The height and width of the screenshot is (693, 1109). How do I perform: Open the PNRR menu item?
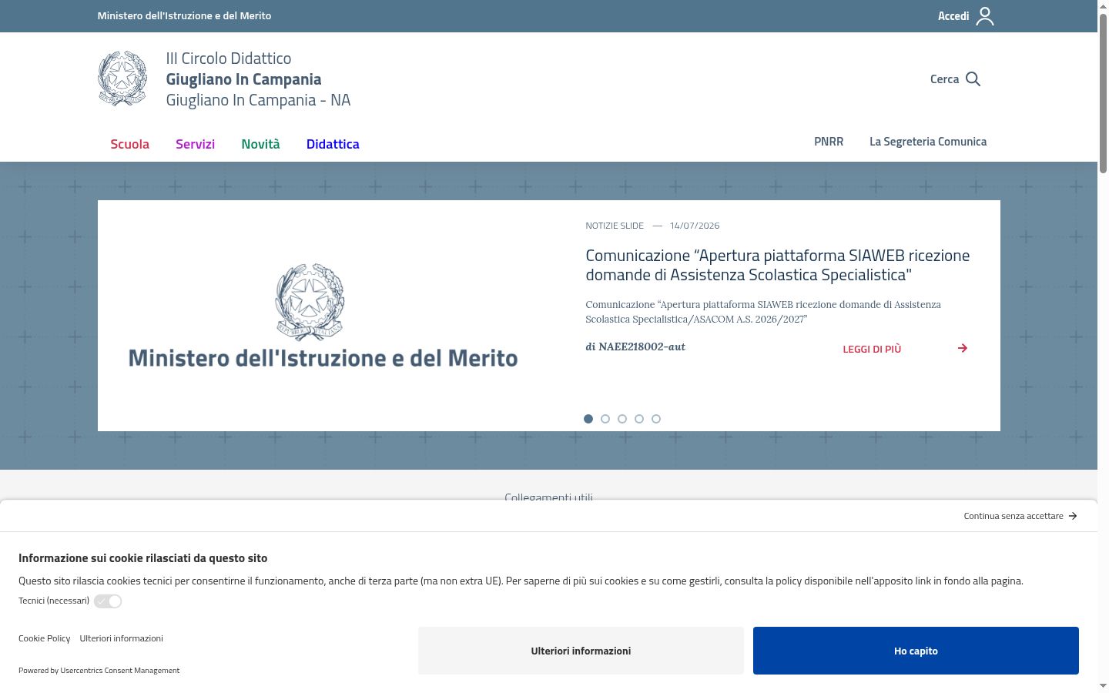point(829,142)
